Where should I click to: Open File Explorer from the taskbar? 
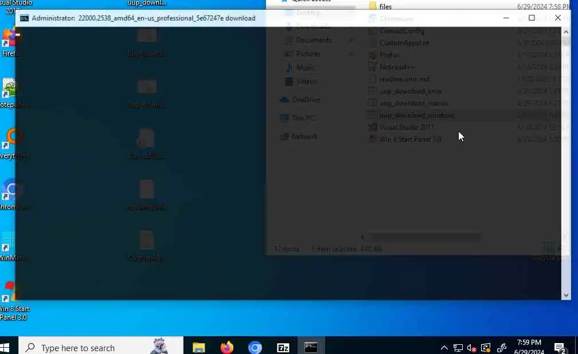click(x=198, y=347)
